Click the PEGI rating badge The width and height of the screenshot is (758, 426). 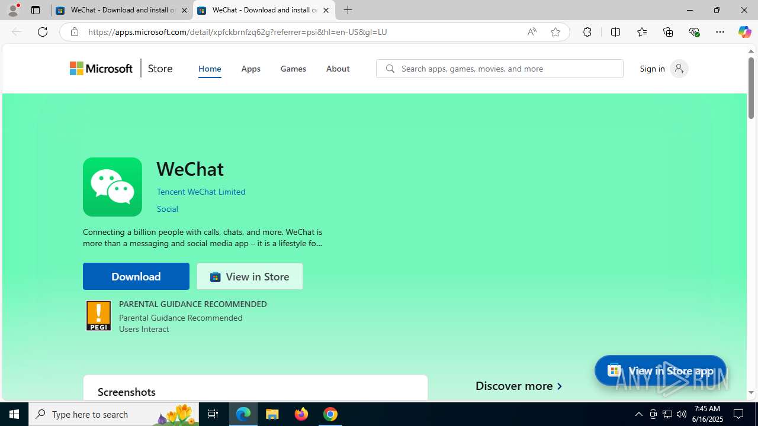coord(98,316)
